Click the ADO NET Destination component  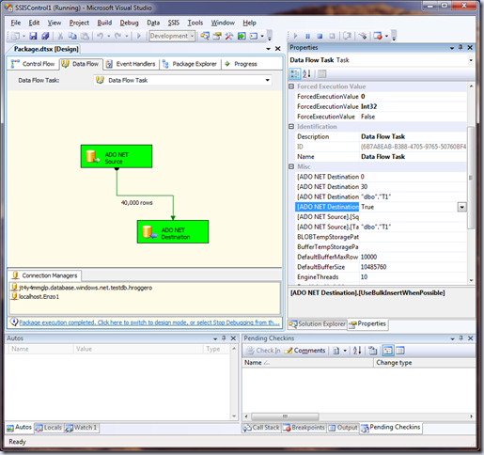point(173,232)
